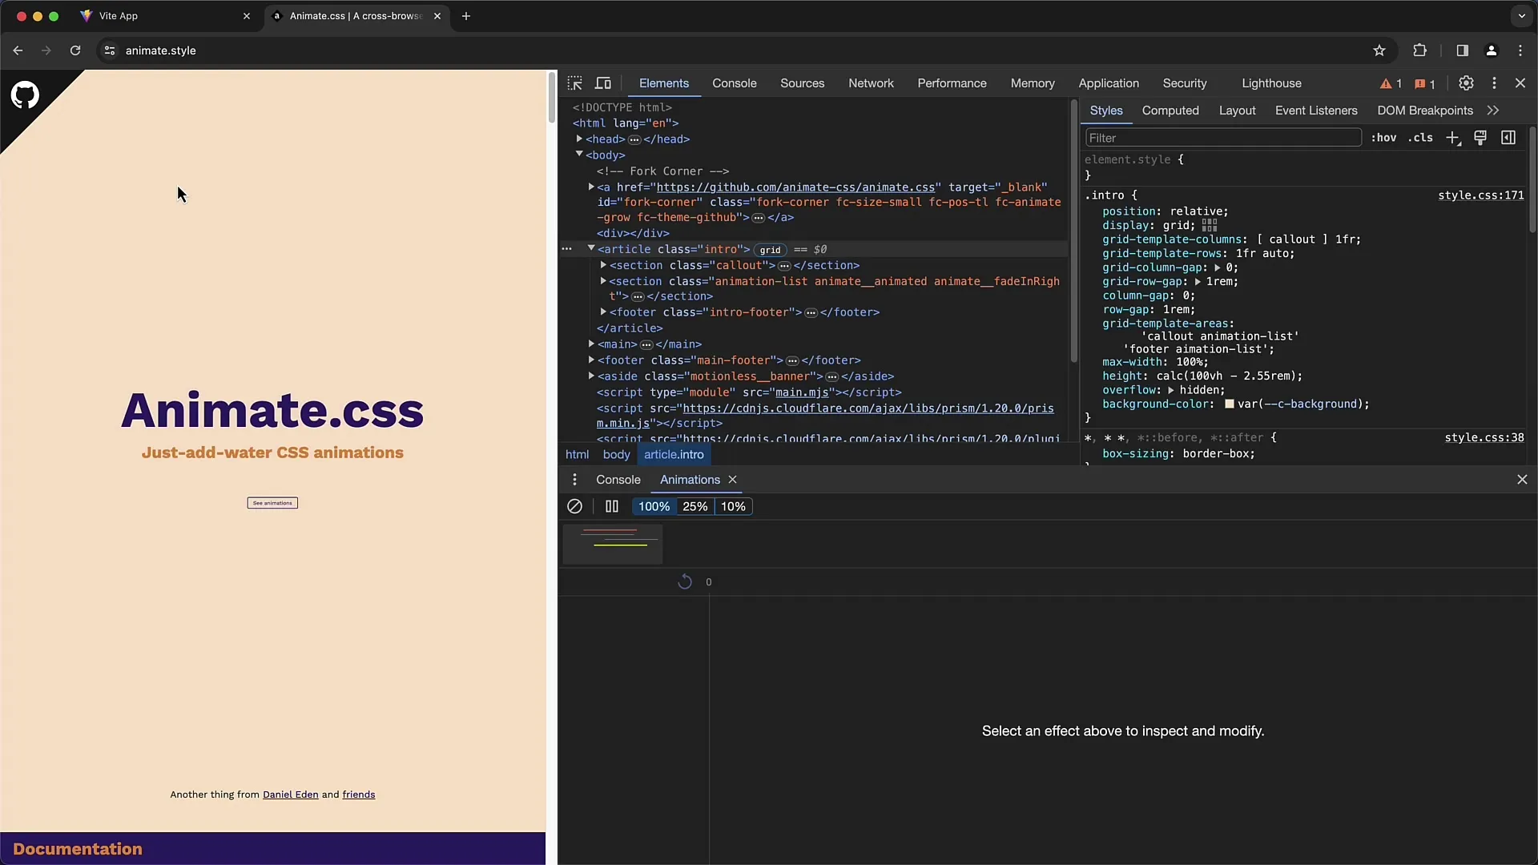Click the animations pause/play icon
The width and height of the screenshot is (1538, 865).
coord(612,506)
